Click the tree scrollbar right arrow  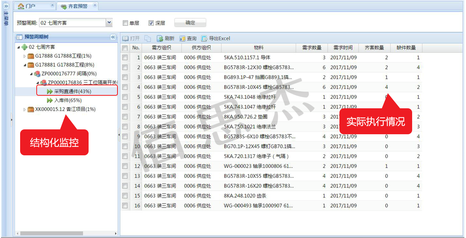(x=116, y=233)
